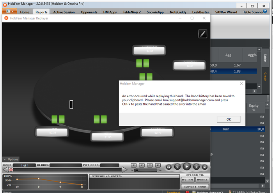The image size is (273, 193).
Task: Click the Feedback link in status bar
Action: tap(174, 192)
